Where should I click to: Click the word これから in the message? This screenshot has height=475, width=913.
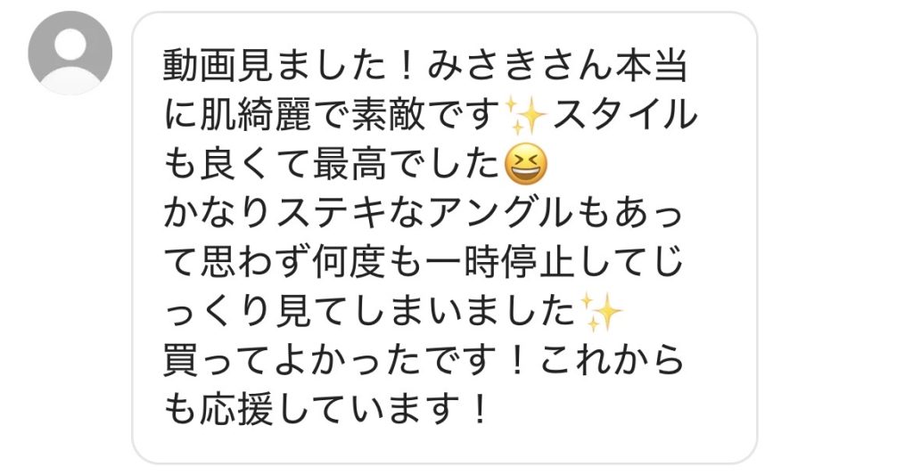click(612, 362)
